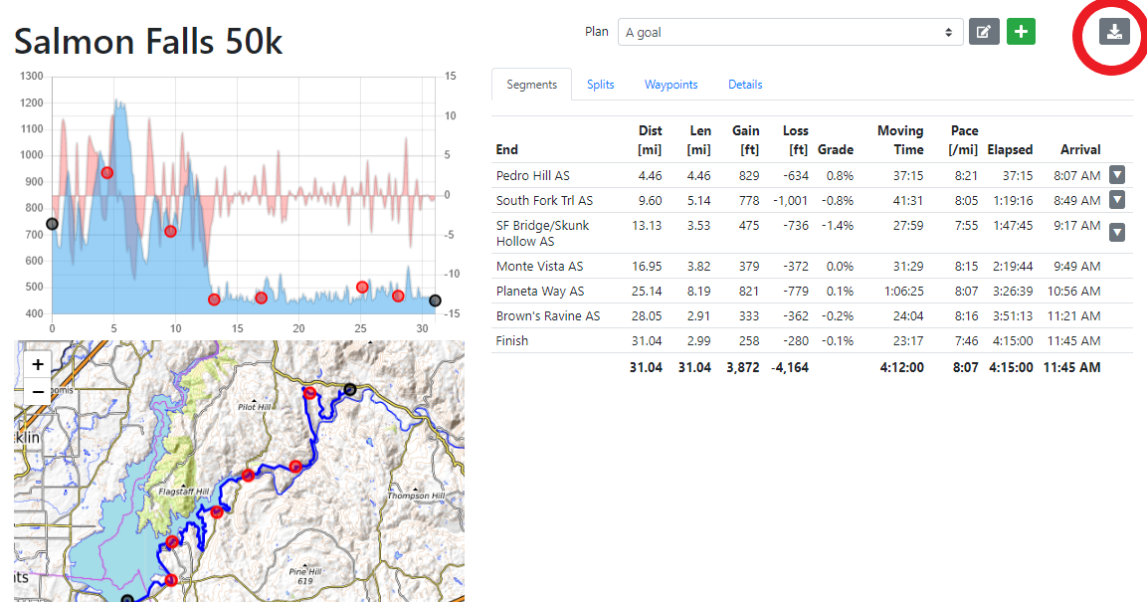Zoom in on the map with the plus control
Image resolution: width=1147 pixels, height=602 pixels.
coord(37,365)
